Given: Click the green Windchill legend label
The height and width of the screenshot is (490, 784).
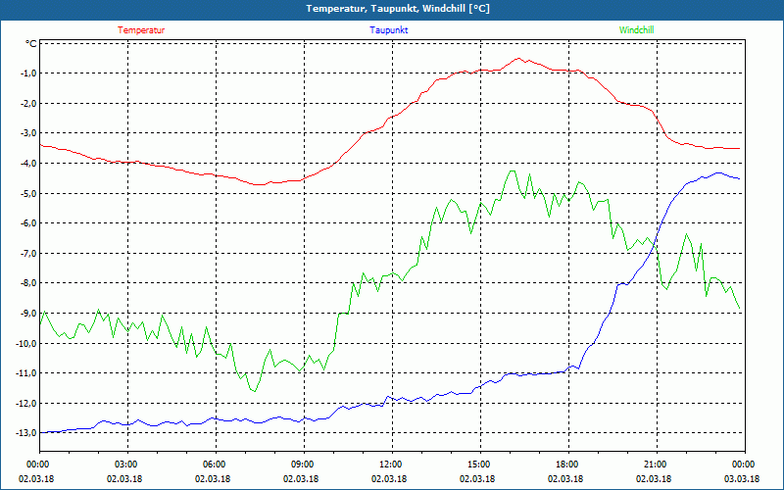Looking at the screenshot, I should click(x=636, y=30).
